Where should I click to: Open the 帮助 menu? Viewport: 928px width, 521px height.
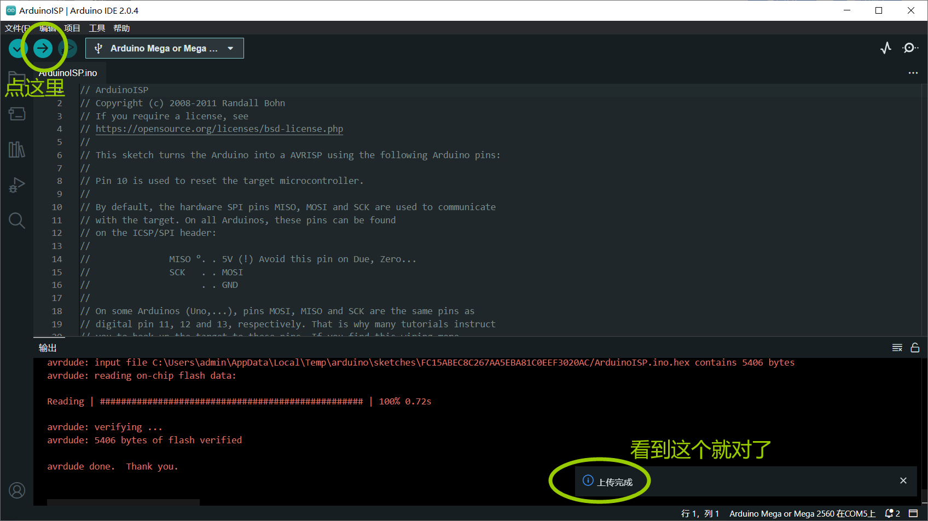[x=121, y=28]
